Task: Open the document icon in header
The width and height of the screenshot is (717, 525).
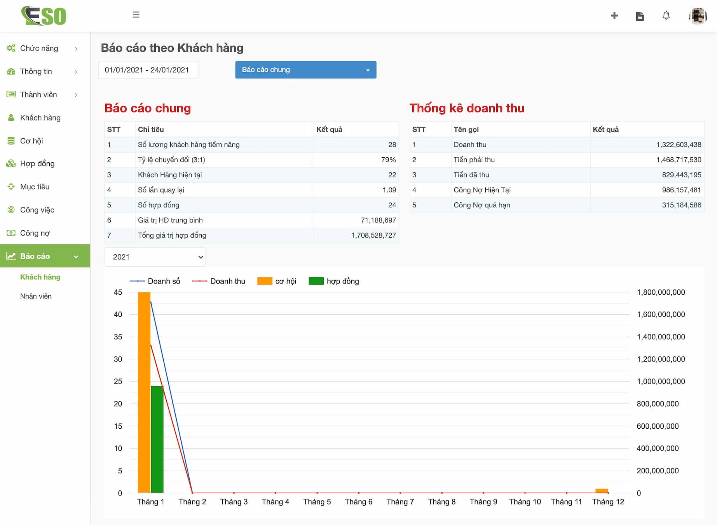Action: tap(640, 16)
